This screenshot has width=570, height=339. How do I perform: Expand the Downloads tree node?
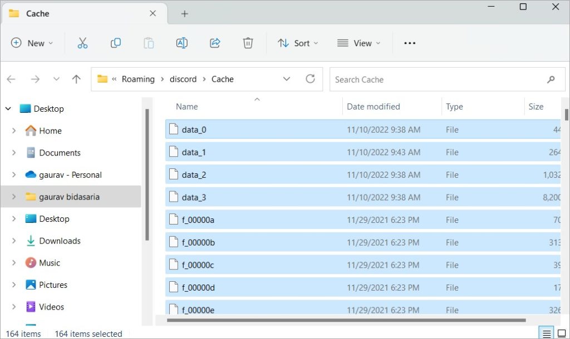pyautogui.click(x=14, y=241)
